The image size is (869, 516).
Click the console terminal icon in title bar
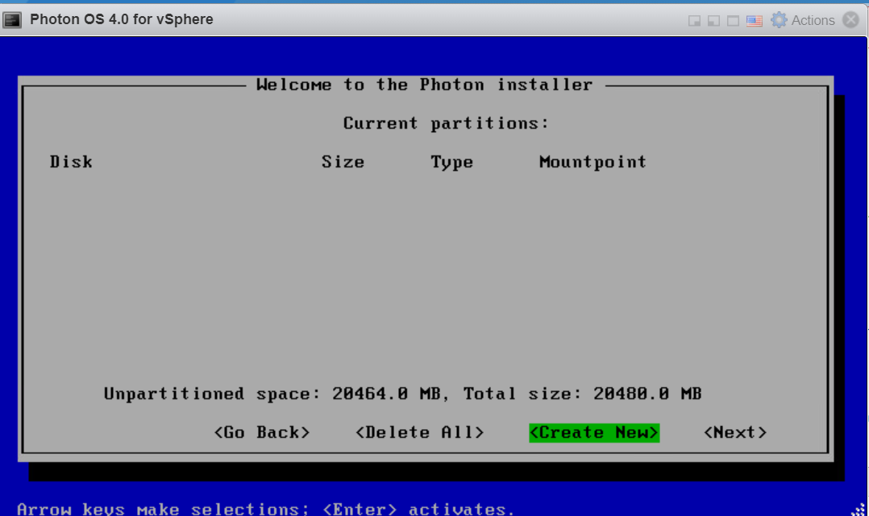[13, 20]
